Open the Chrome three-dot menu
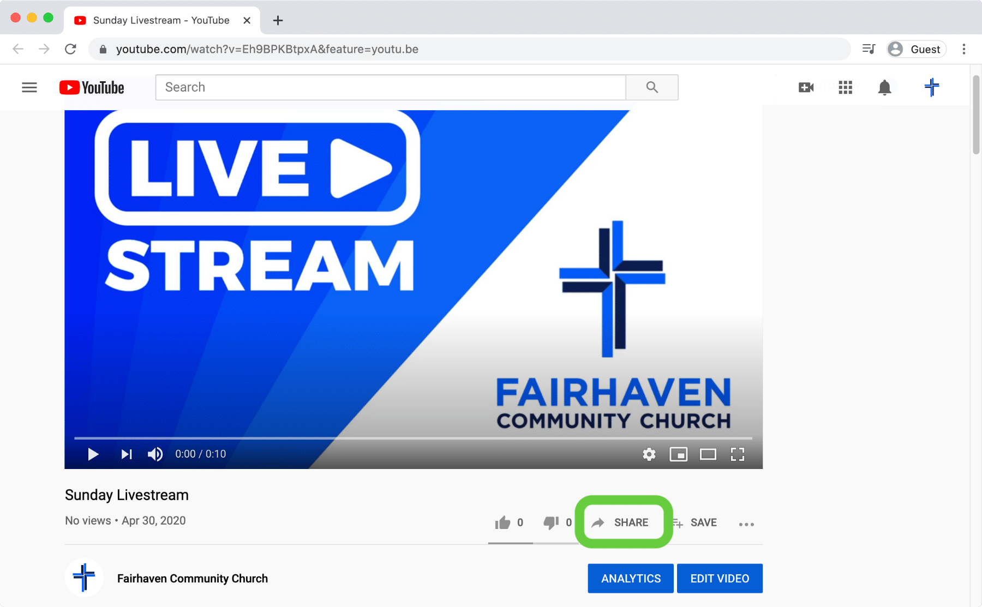The height and width of the screenshot is (607, 982). click(964, 49)
